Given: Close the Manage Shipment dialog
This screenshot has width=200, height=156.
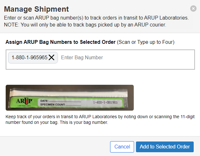Looking at the screenshot, I should pyautogui.click(x=193, y=9).
